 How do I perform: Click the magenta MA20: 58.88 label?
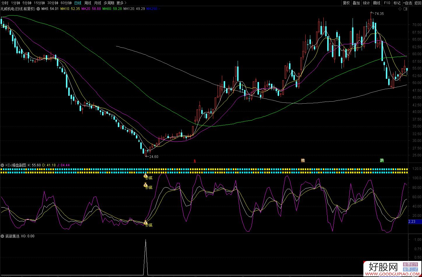point(91,9)
